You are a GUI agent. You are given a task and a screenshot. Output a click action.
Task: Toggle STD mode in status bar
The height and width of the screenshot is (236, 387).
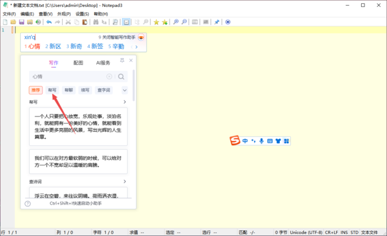coord(354,233)
